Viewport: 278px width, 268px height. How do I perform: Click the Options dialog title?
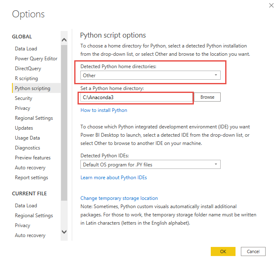(28, 14)
